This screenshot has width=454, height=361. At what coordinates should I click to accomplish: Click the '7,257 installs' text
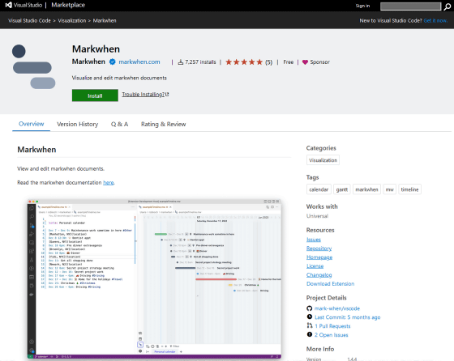[x=200, y=62]
